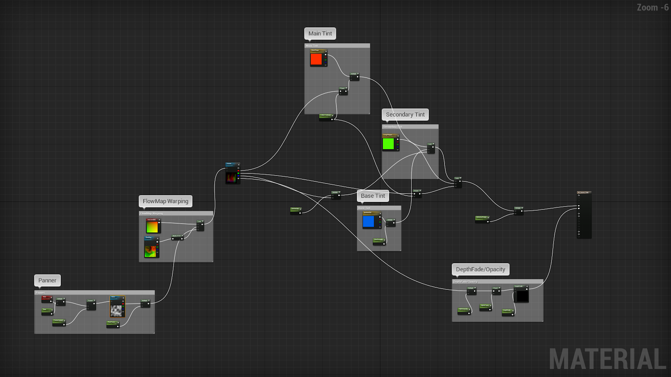Click the Main Tint comment bubble

pyautogui.click(x=320, y=34)
